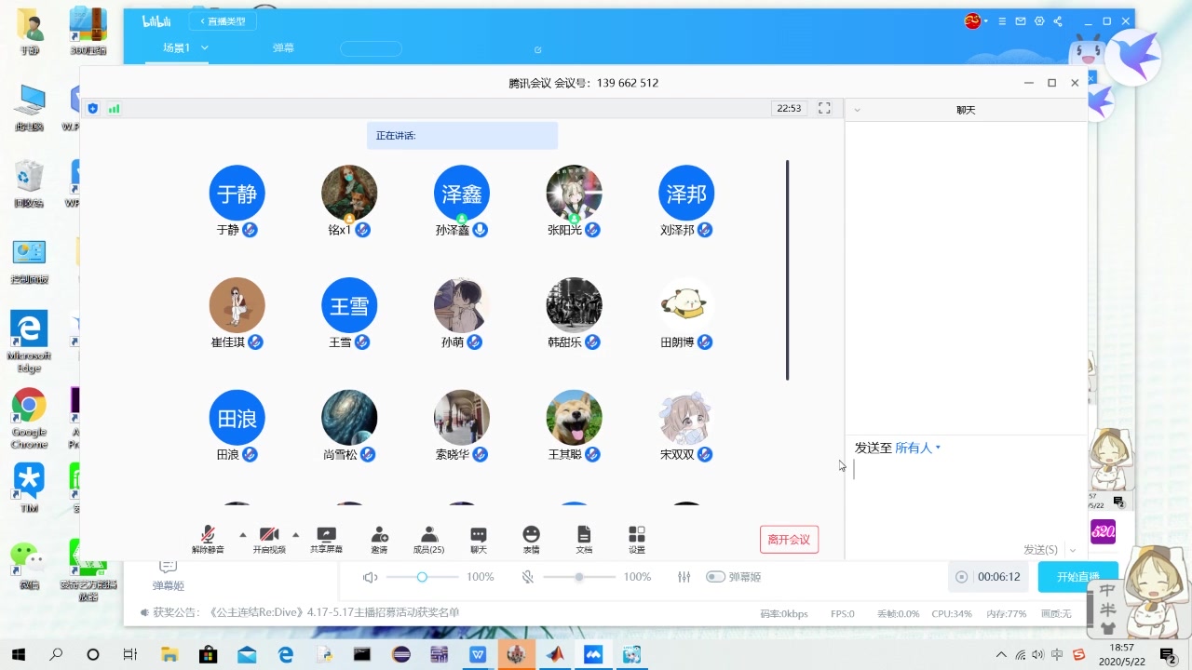Click the share screen icon (共享屏幕)
This screenshot has width=1192, height=670.
[326, 534]
